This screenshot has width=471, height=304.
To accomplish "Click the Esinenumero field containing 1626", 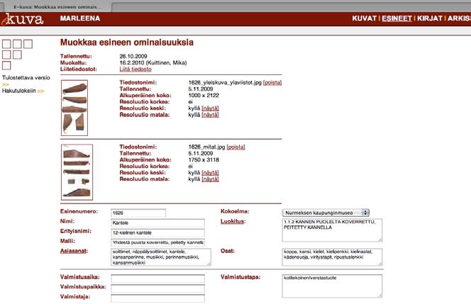I will [x=138, y=213].
